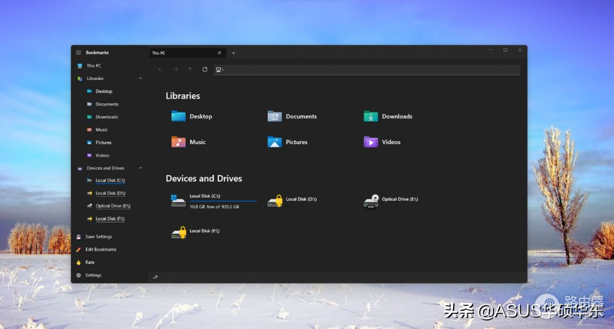Open the Downloads library folder icon
Image resolution: width=614 pixels, height=329 pixels.
click(x=371, y=116)
